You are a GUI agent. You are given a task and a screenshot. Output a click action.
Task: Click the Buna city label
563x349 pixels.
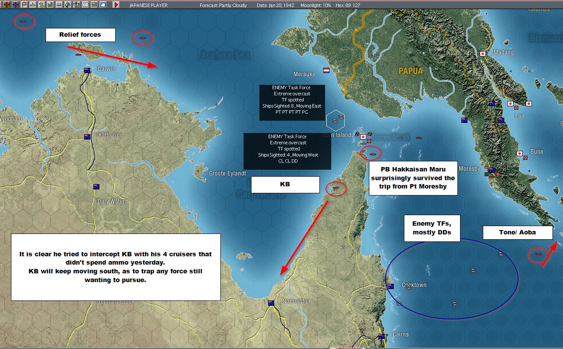pos(537,151)
